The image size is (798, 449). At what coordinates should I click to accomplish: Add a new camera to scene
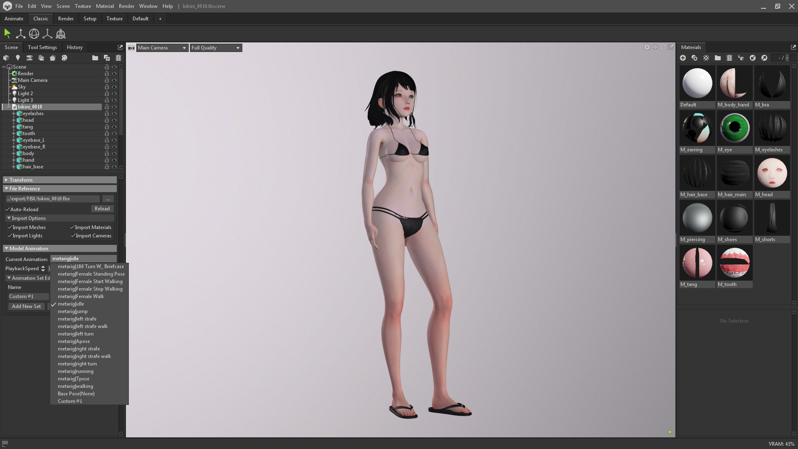pos(30,58)
